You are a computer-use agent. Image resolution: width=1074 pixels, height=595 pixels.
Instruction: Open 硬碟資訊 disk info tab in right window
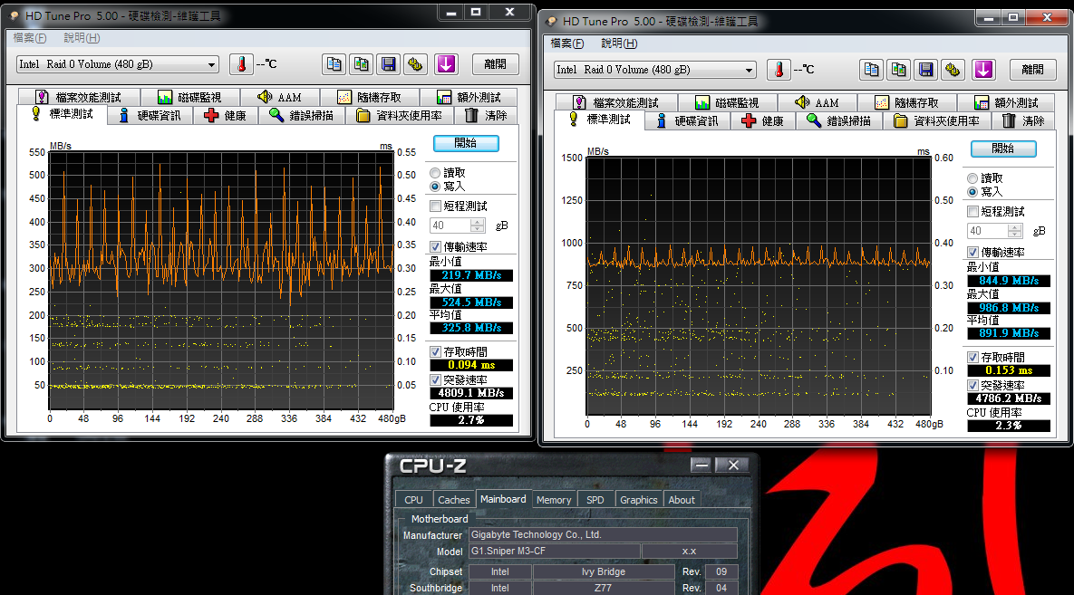tap(688, 121)
